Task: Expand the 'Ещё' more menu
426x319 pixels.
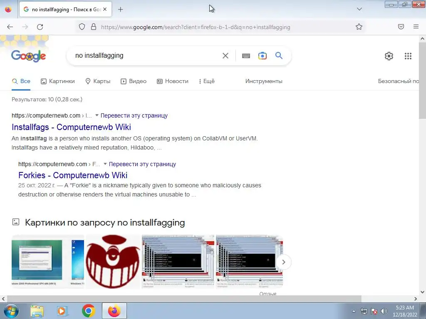Action: click(206, 81)
